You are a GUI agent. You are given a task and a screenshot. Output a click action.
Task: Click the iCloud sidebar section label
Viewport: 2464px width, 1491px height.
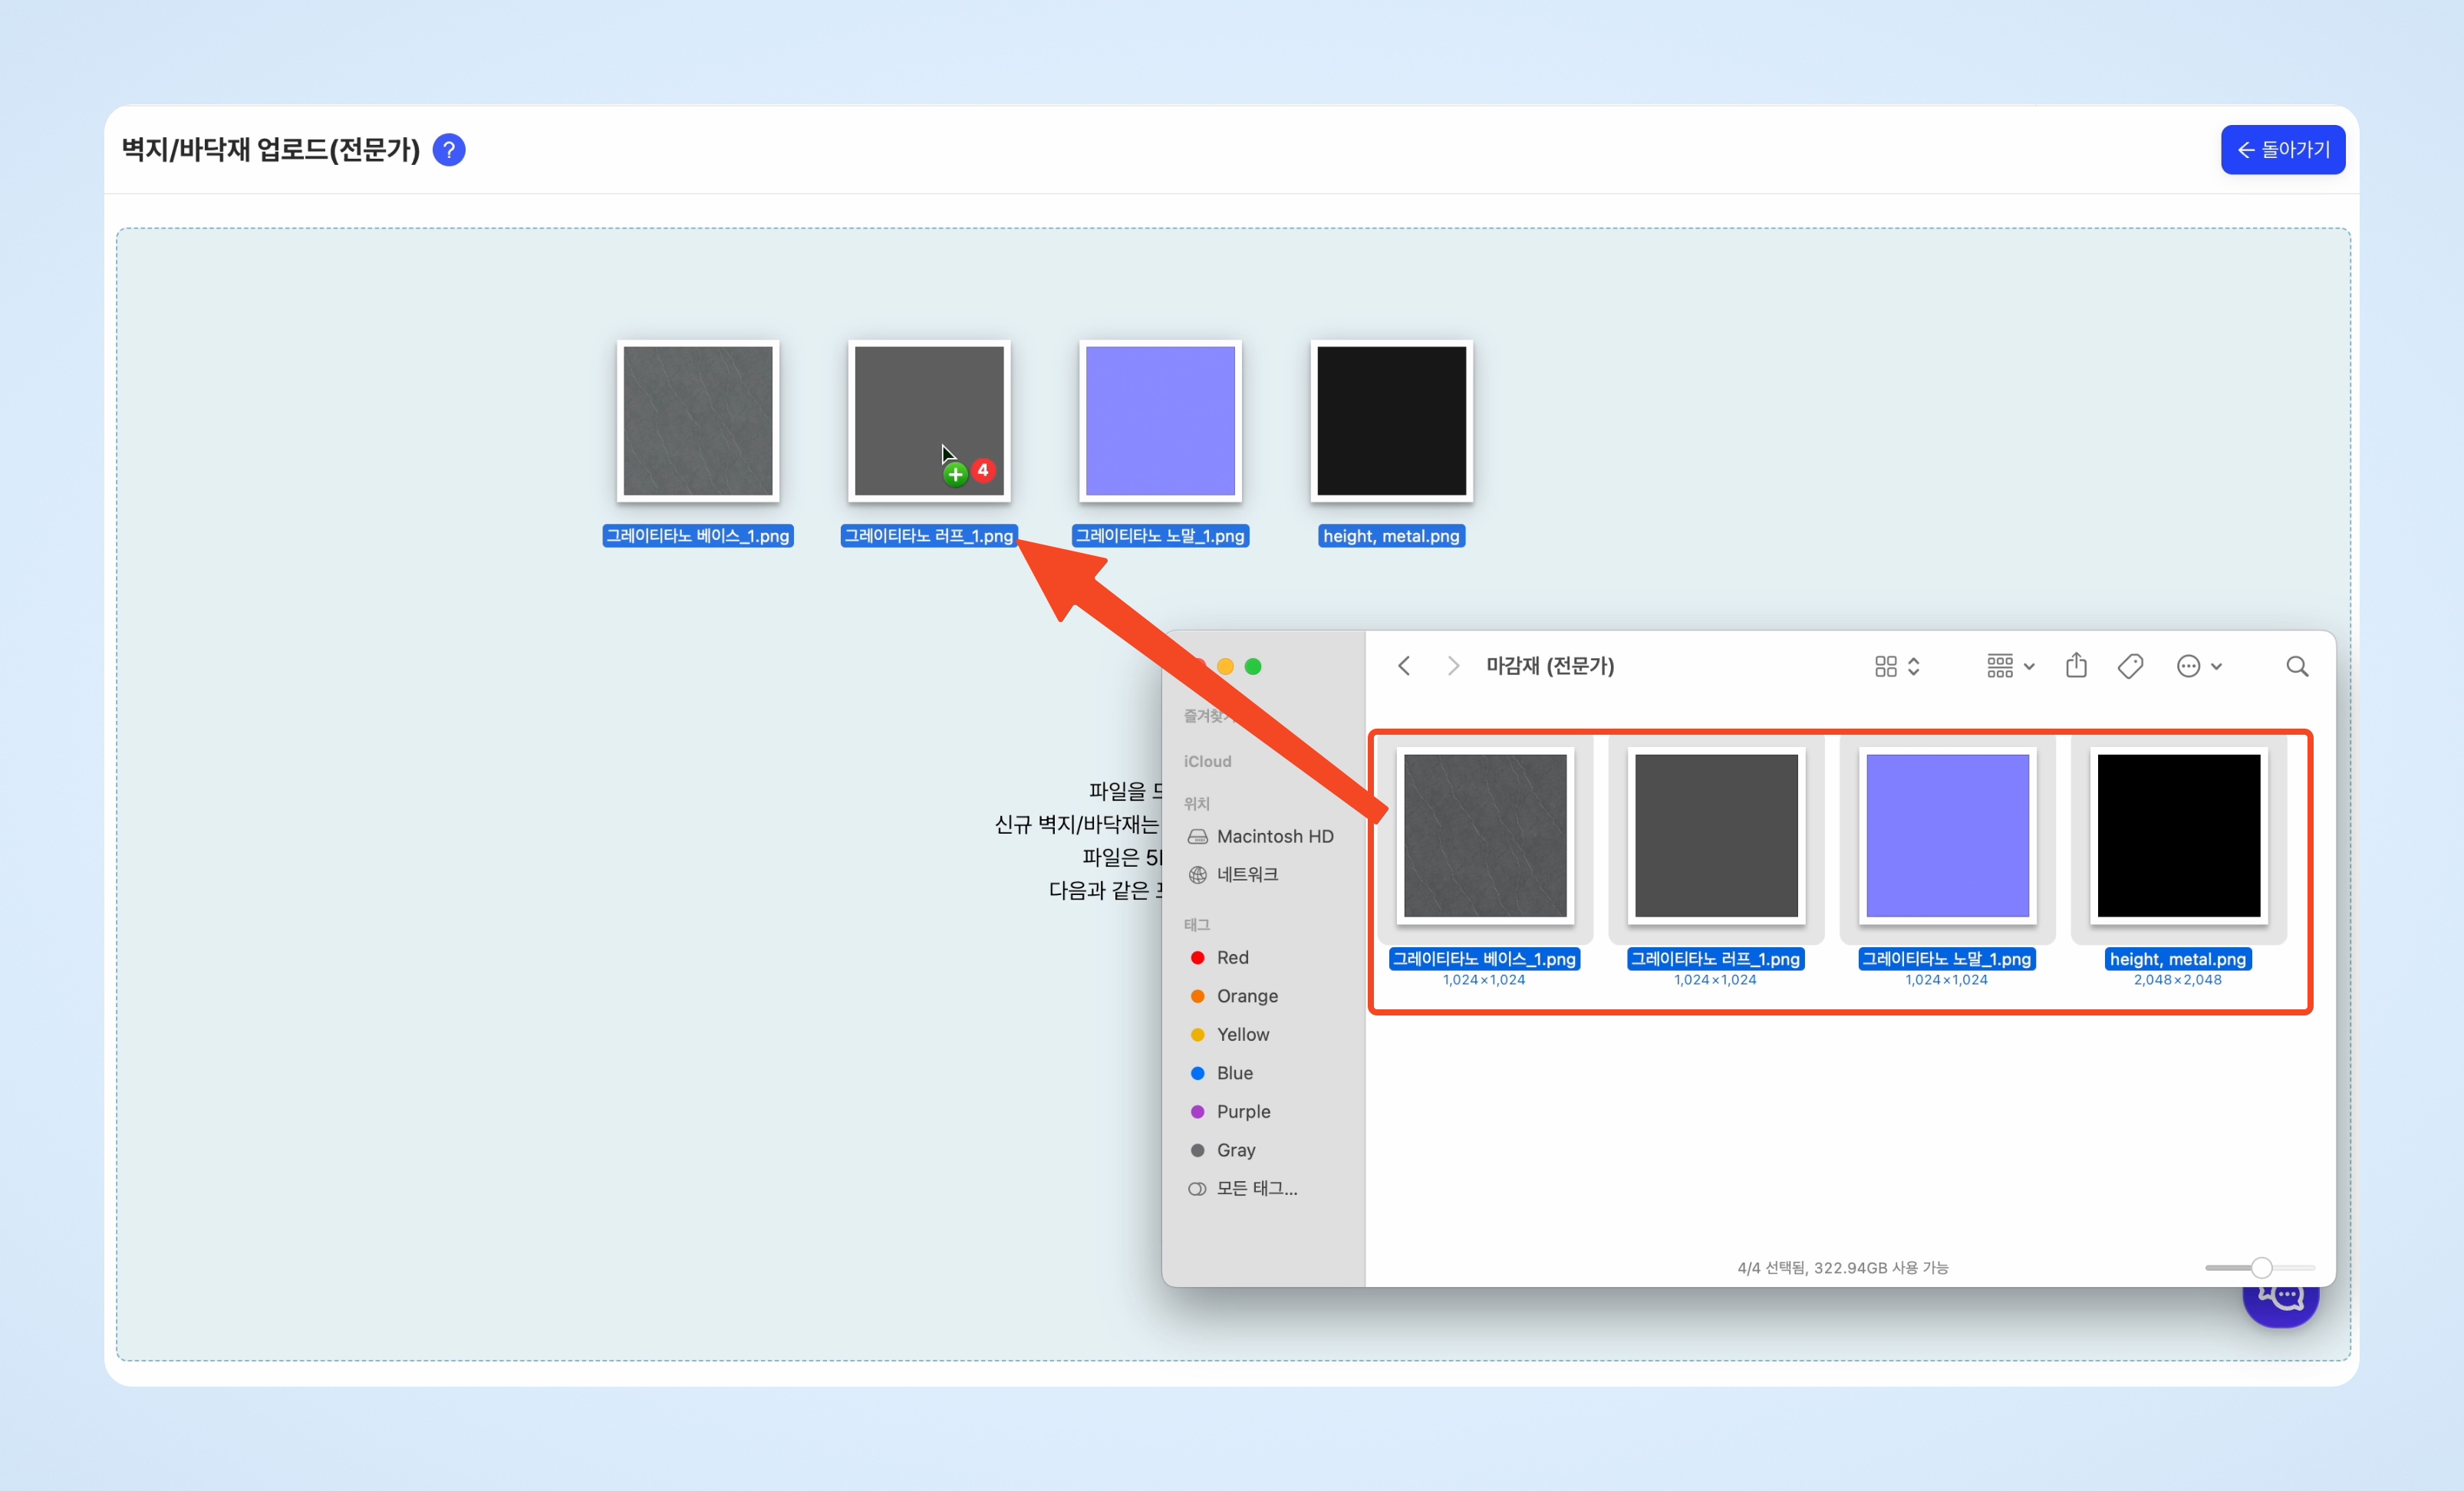(x=1207, y=761)
